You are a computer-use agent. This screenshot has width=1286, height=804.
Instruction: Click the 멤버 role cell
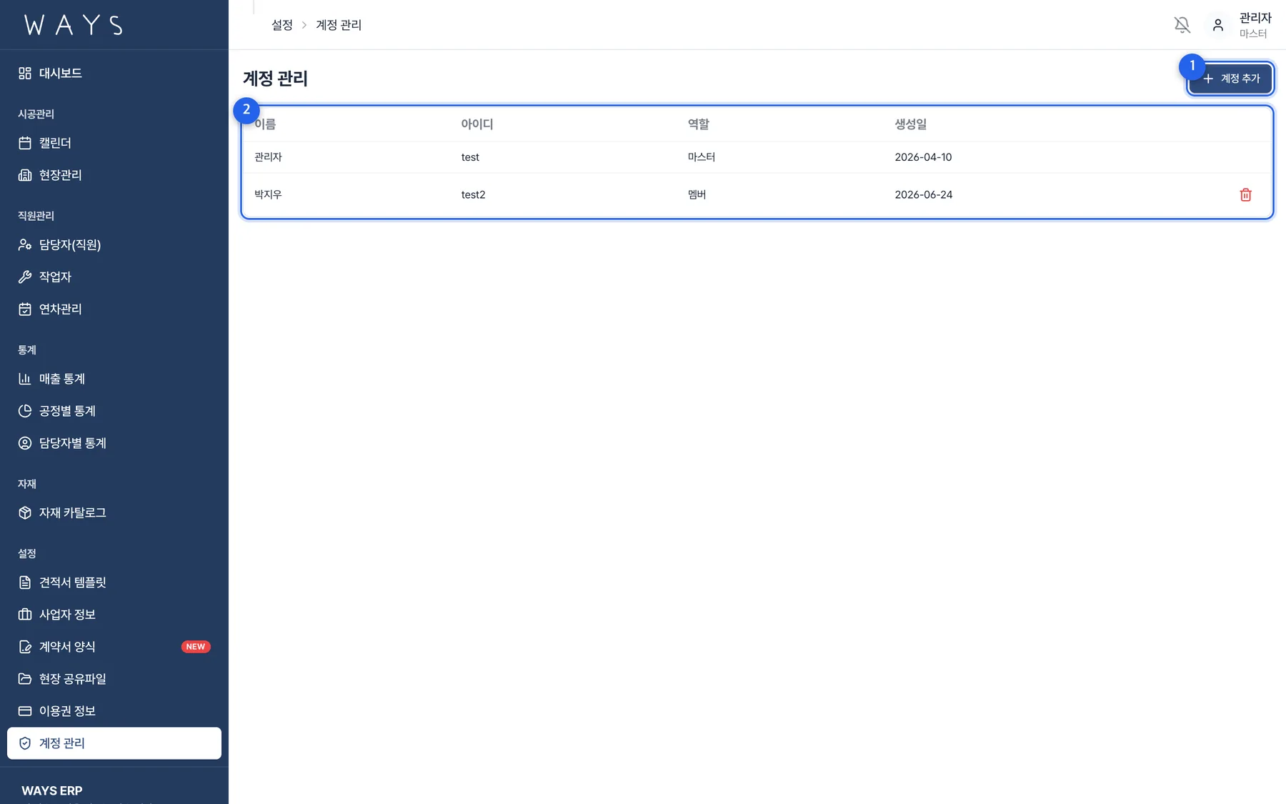click(697, 194)
